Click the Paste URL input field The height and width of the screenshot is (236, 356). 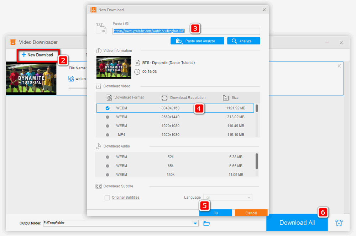pos(186,31)
